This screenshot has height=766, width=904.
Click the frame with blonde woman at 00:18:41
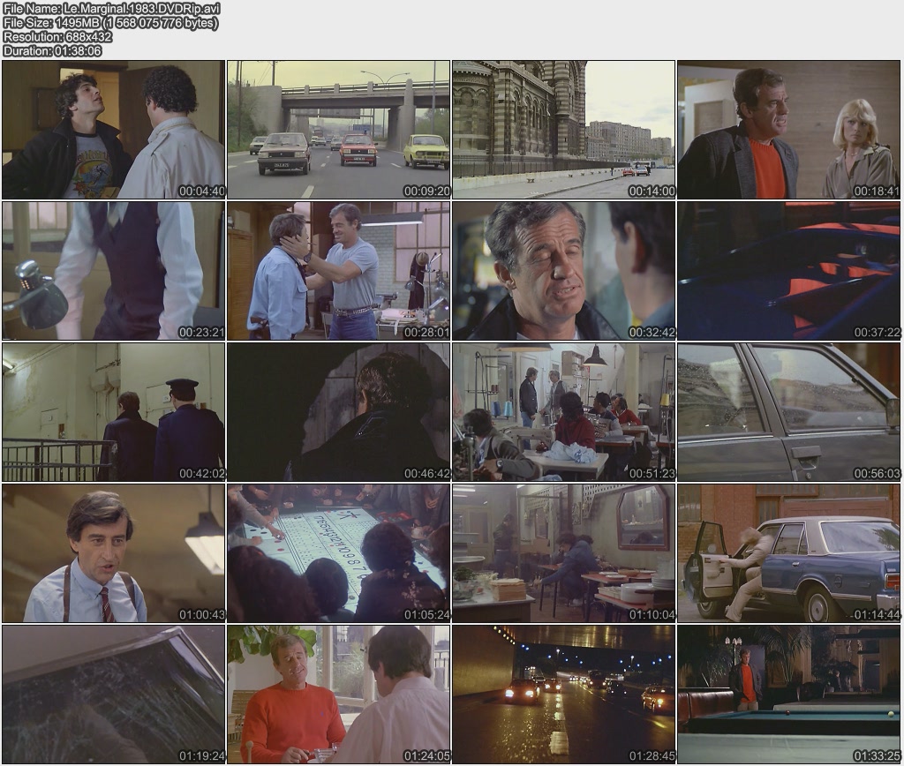[789, 130]
